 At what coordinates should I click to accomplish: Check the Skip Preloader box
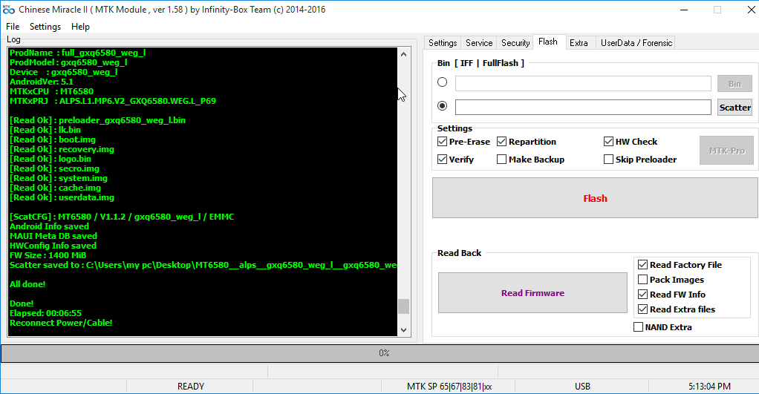point(609,160)
